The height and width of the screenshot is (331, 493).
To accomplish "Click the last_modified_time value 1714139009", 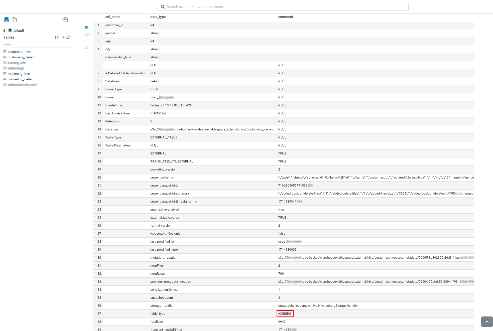I will coord(287,250).
